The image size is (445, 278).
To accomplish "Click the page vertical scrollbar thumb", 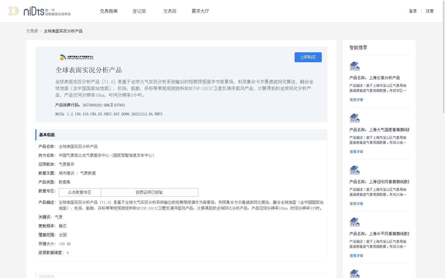I will [x=444, y=57].
